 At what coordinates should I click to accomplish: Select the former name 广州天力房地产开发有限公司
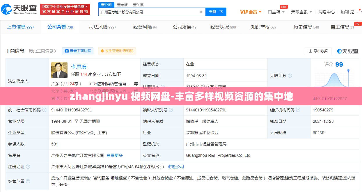(x=78, y=155)
